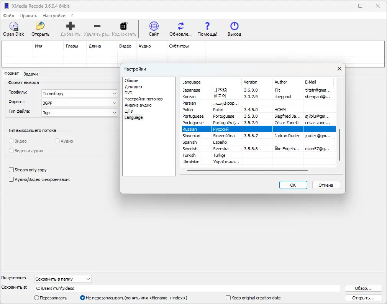Click the Кодировать film clapper icon

click(124, 26)
